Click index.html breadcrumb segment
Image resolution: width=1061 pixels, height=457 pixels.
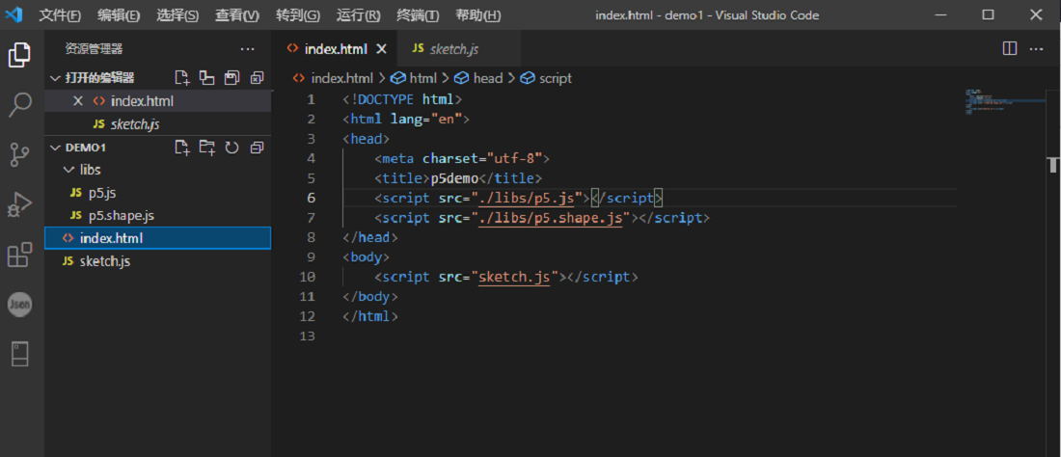coord(341,78)
